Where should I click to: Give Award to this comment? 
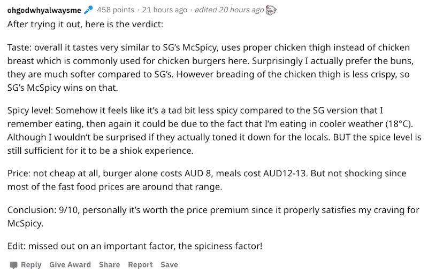pyautogui.click(x=70, y=265)
